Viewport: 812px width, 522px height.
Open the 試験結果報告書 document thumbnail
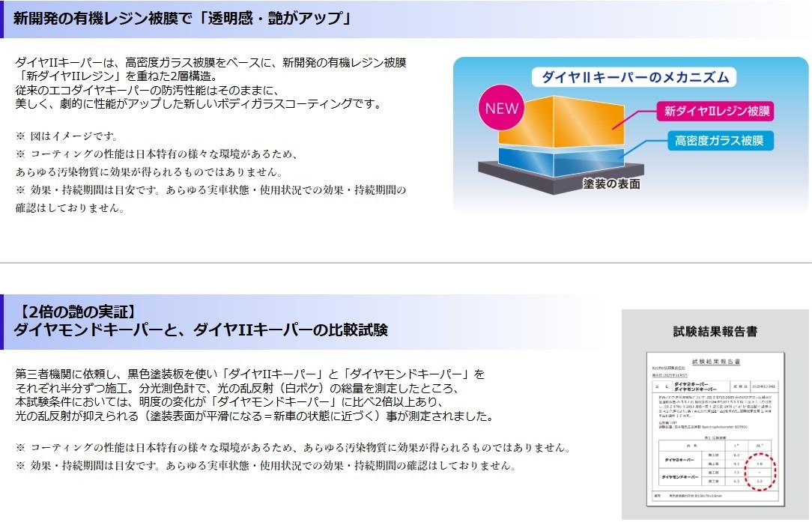click(715, 429)
